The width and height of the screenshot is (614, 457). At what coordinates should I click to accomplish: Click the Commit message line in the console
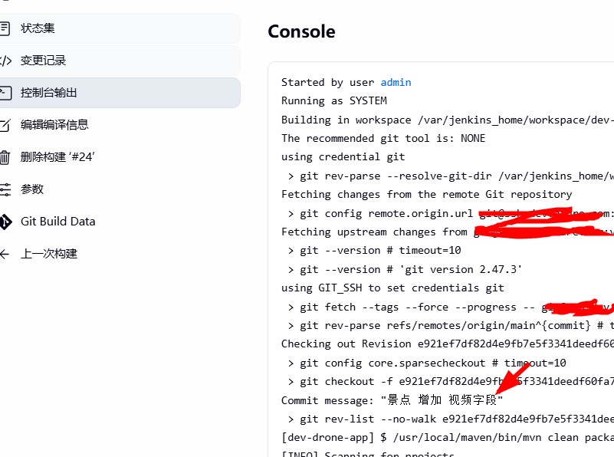coord(392,399)
